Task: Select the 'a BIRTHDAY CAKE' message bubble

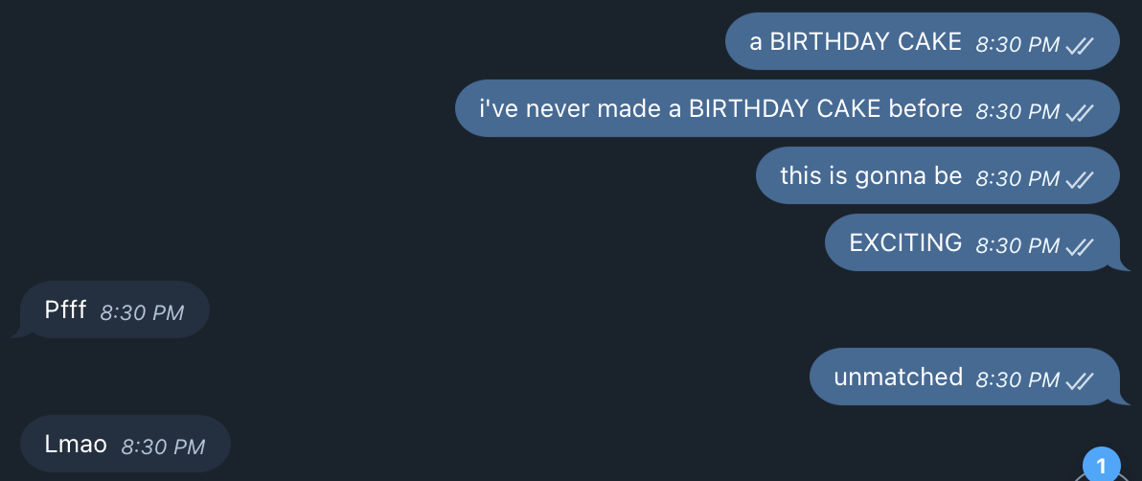Action: 922,41
